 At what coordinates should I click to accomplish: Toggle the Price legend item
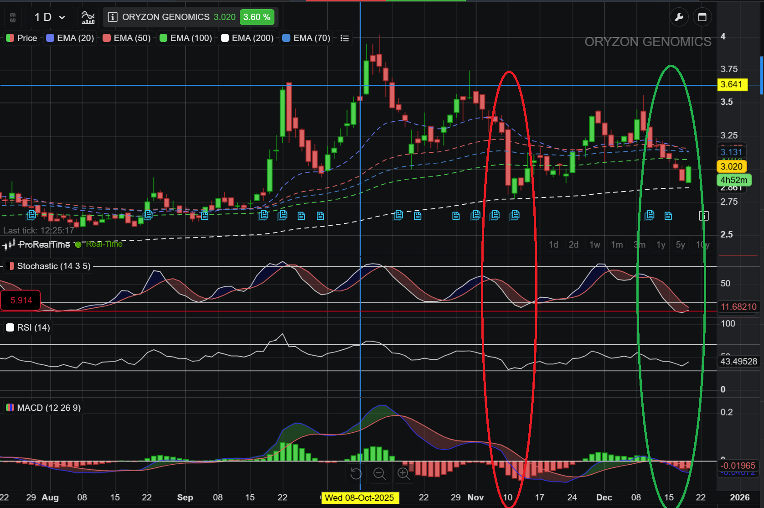[21, 38]
